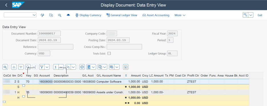The image size is (267, 106).
Task: Click the Sort Descending icon
Action: (x=21, y=67)
